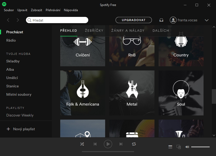
Task: Open Rádio in the sidebar
Action: [11, 40]
